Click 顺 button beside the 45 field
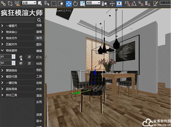 click(x=21, y=57)
